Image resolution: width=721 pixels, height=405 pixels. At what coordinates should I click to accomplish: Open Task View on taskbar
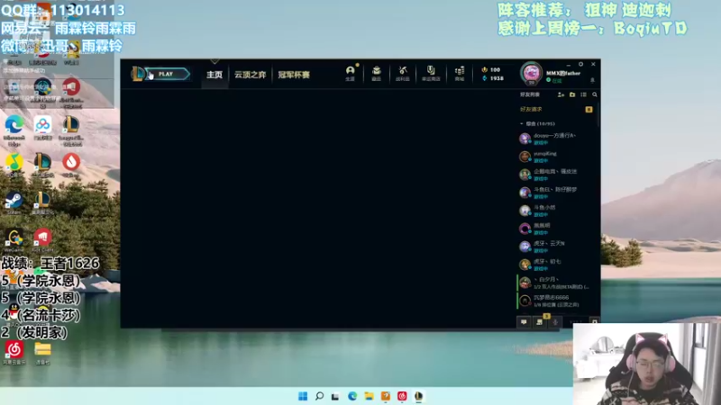tap(335, 396)
